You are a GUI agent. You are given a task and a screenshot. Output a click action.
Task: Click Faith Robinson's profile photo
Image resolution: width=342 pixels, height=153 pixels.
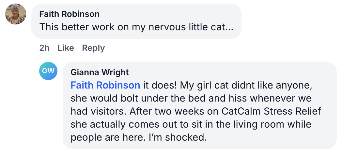[x=16, y=14]
